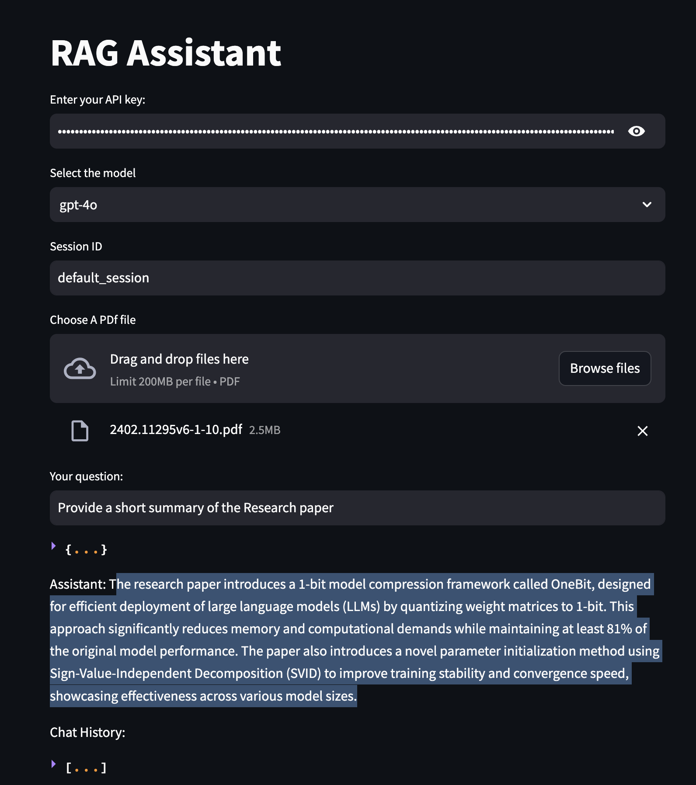
Task: Click the PDF document file icon
Action: [80, 431]
